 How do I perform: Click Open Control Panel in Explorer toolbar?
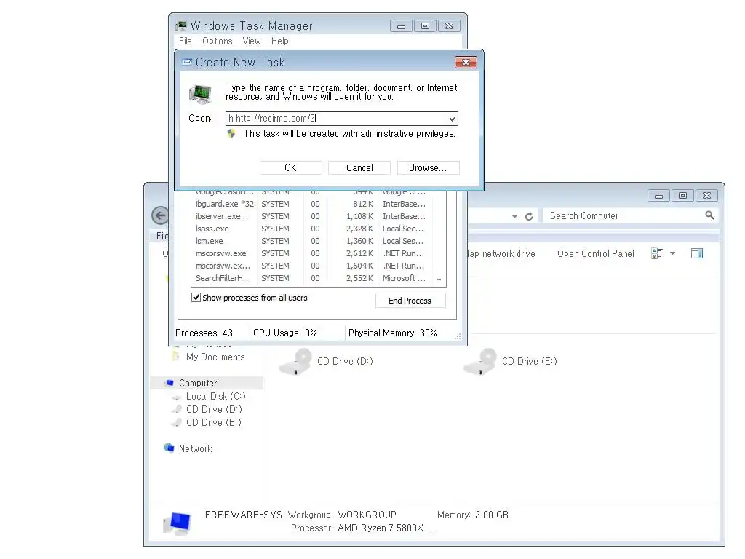click(x=595, y=254)
